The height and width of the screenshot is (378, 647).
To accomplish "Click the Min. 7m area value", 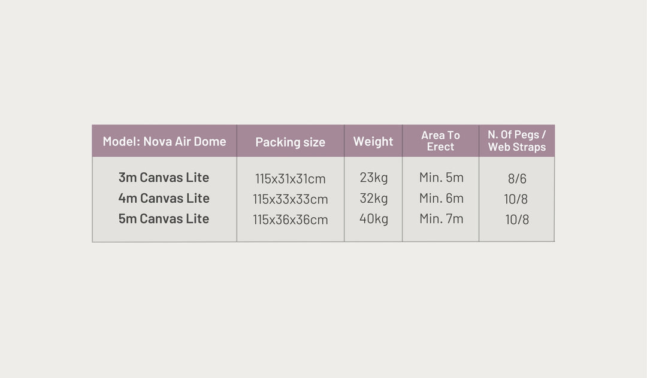I will pyautogui.click(x=441, y=218).
